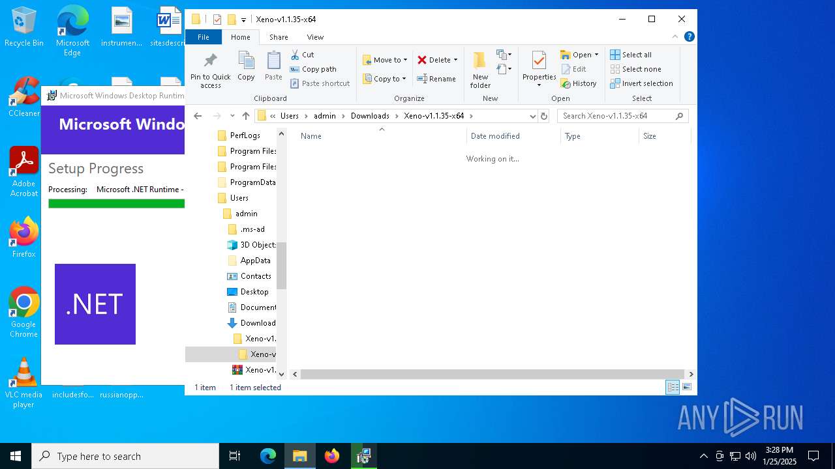Screen dimensions: 835x469
Task: Click the Search Xeno-v1.1.35-x64 field
Action: coord(622,116)
